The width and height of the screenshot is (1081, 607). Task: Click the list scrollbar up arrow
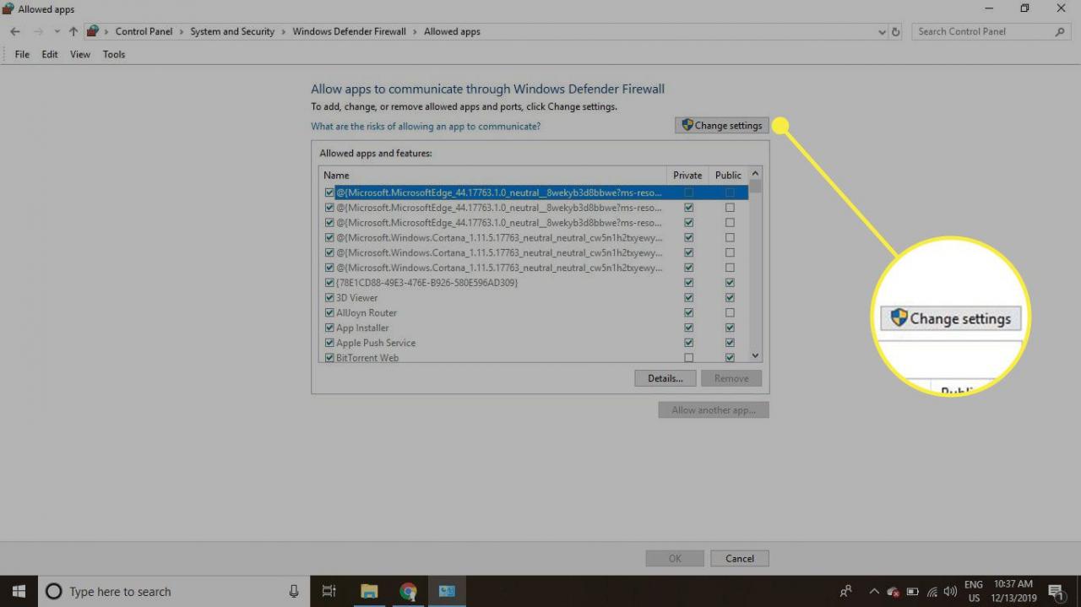(x=755, y=174)
